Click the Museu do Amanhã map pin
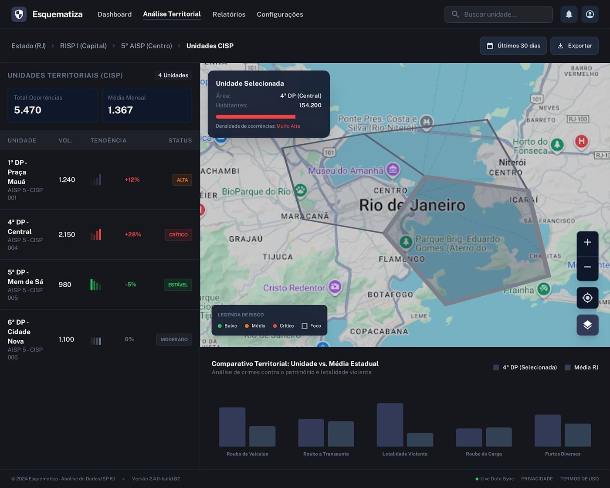610x488 pixels. [x=393, y=169]
